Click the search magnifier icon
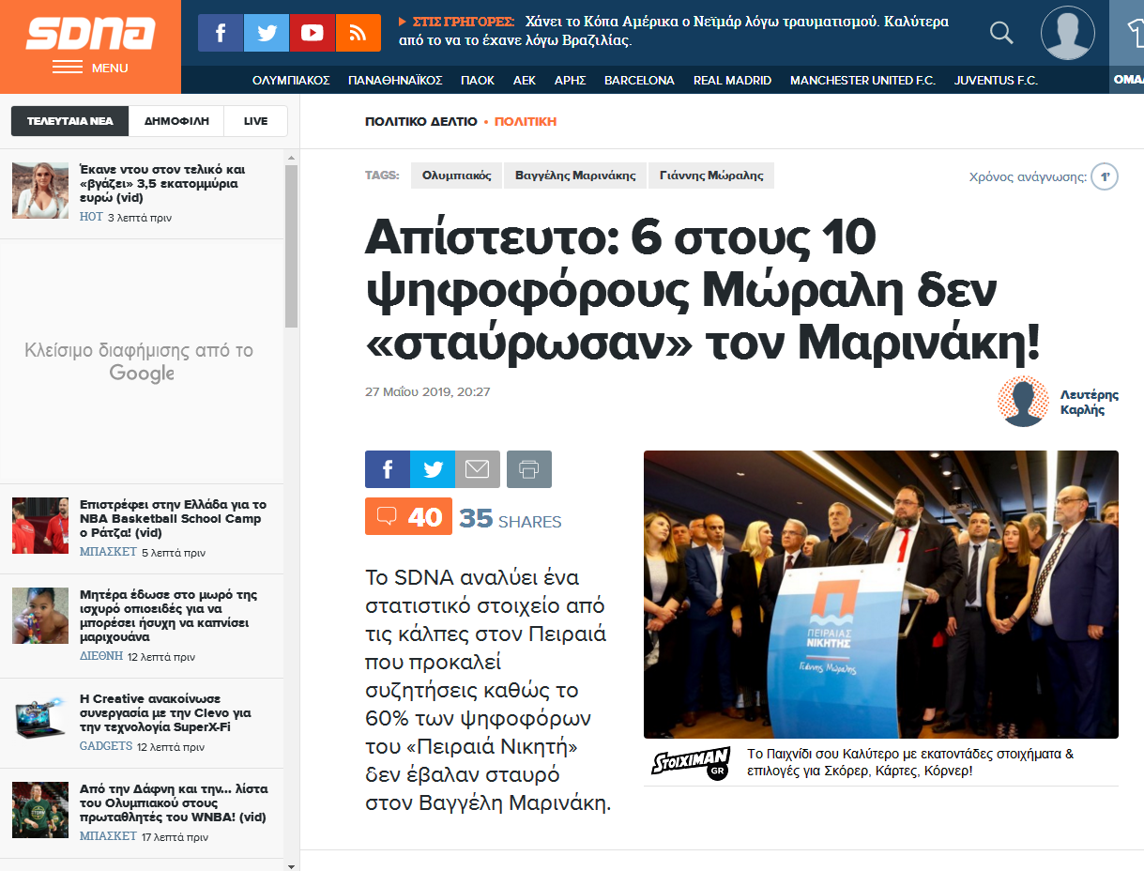 click(1001, 33)
